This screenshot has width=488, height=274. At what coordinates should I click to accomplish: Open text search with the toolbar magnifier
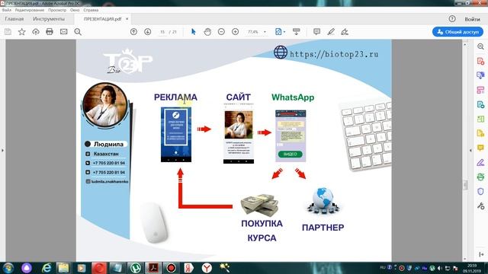tap(78, 32)
